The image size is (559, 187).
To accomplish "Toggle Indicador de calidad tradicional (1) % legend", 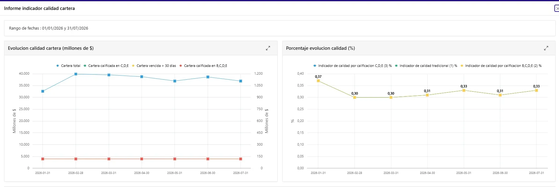I will pos(426,66).
